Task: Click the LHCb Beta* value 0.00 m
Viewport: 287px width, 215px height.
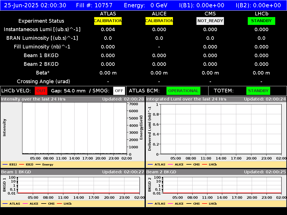Action: click(x=261, y=73)
